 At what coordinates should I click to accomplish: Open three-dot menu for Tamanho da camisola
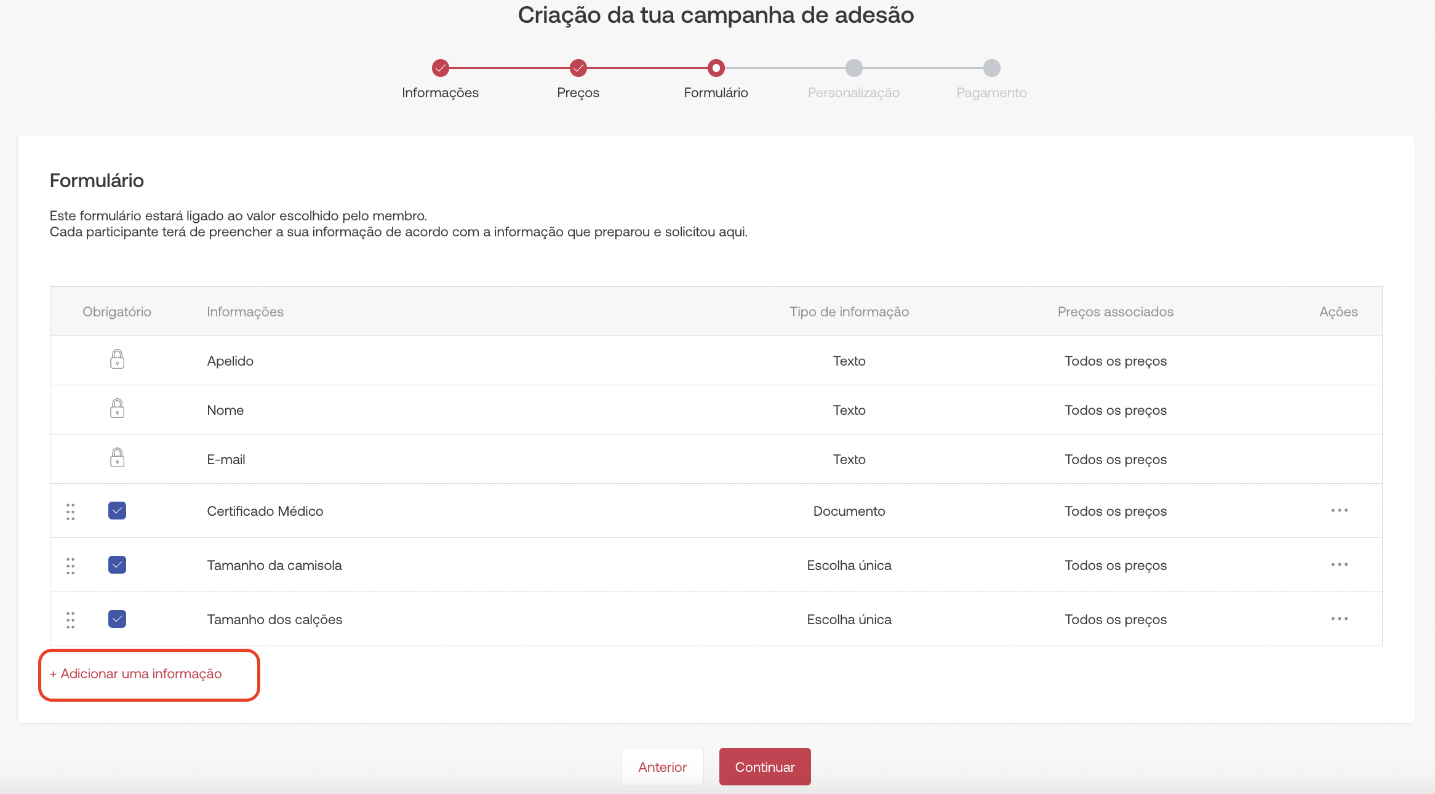click(x=1339, y=565)
